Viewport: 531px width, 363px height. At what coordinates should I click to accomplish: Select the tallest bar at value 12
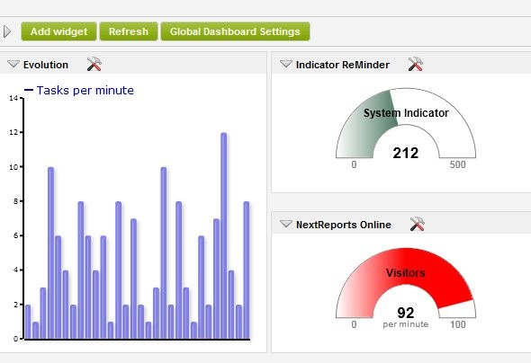coord(224,236)
